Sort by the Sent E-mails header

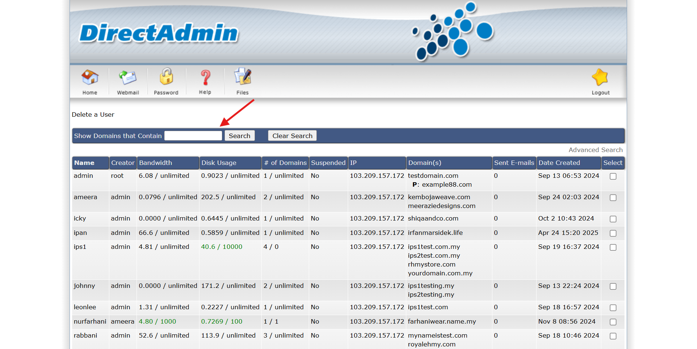tap(514, 163)
